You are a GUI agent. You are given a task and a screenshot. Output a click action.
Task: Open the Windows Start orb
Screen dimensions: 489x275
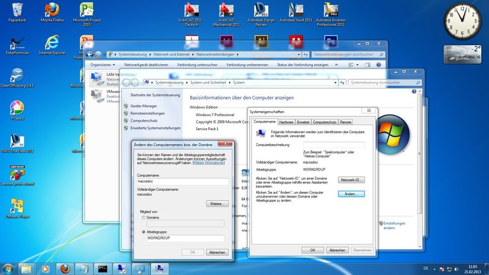[9, 268]
